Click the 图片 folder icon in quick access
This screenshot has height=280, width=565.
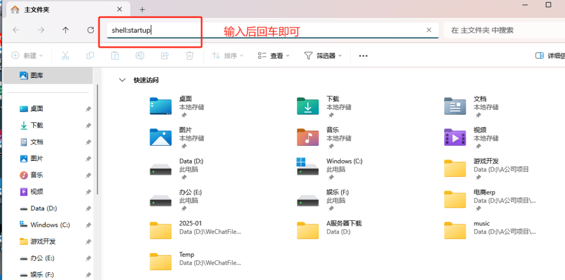pos(161,137)
